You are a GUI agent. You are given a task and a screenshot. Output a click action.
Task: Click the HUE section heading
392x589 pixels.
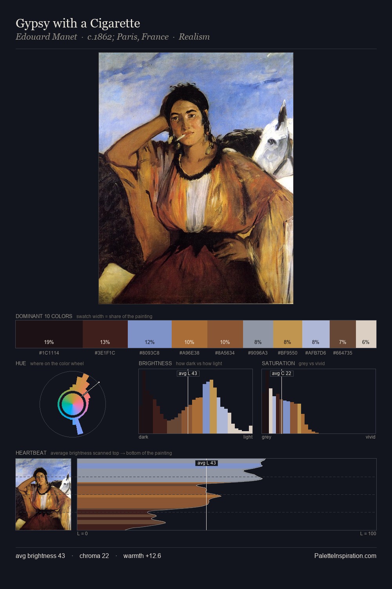(x=21, y=364)
